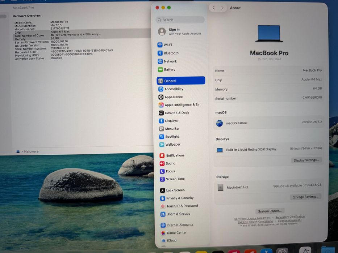
Task: Select the Chip row in System Report
Action: coord(82,32)
